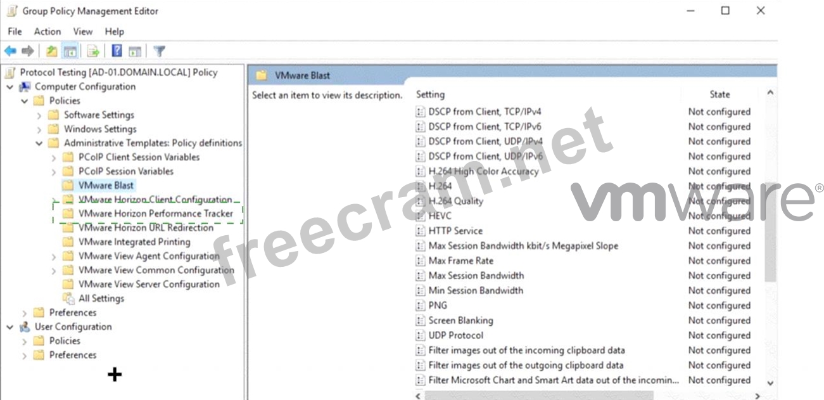Select DSCP from Client, UDP/IPv6 setting

point(486,156)
